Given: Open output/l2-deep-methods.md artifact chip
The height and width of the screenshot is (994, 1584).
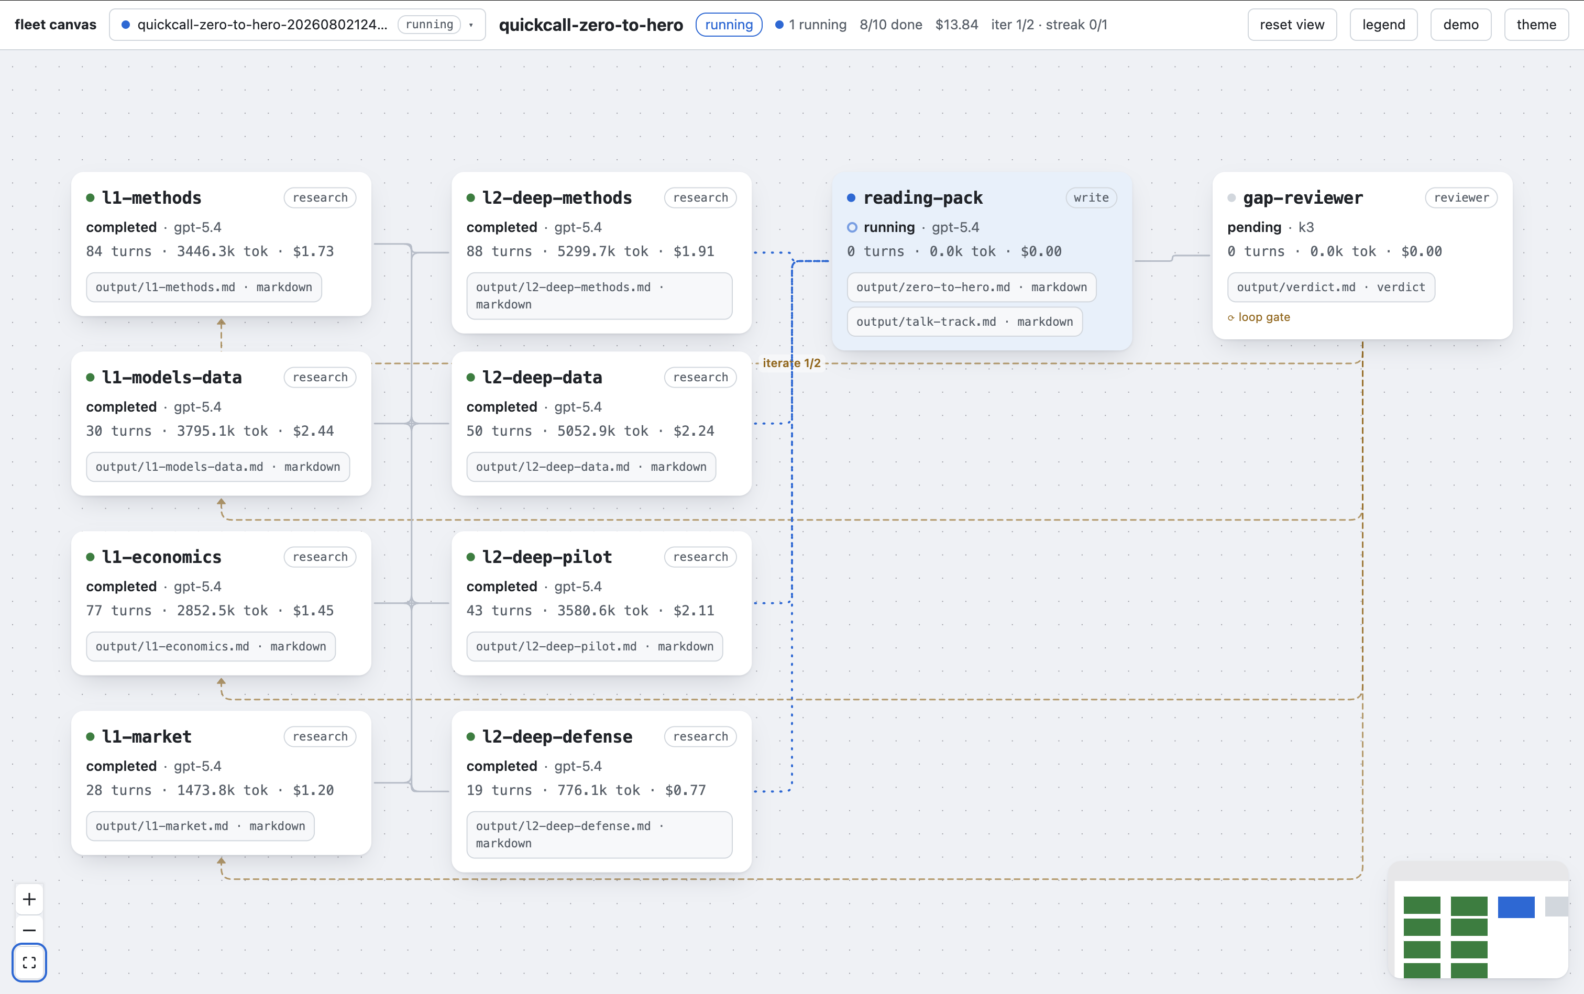Looking at the screenshot, I should 600,296.
